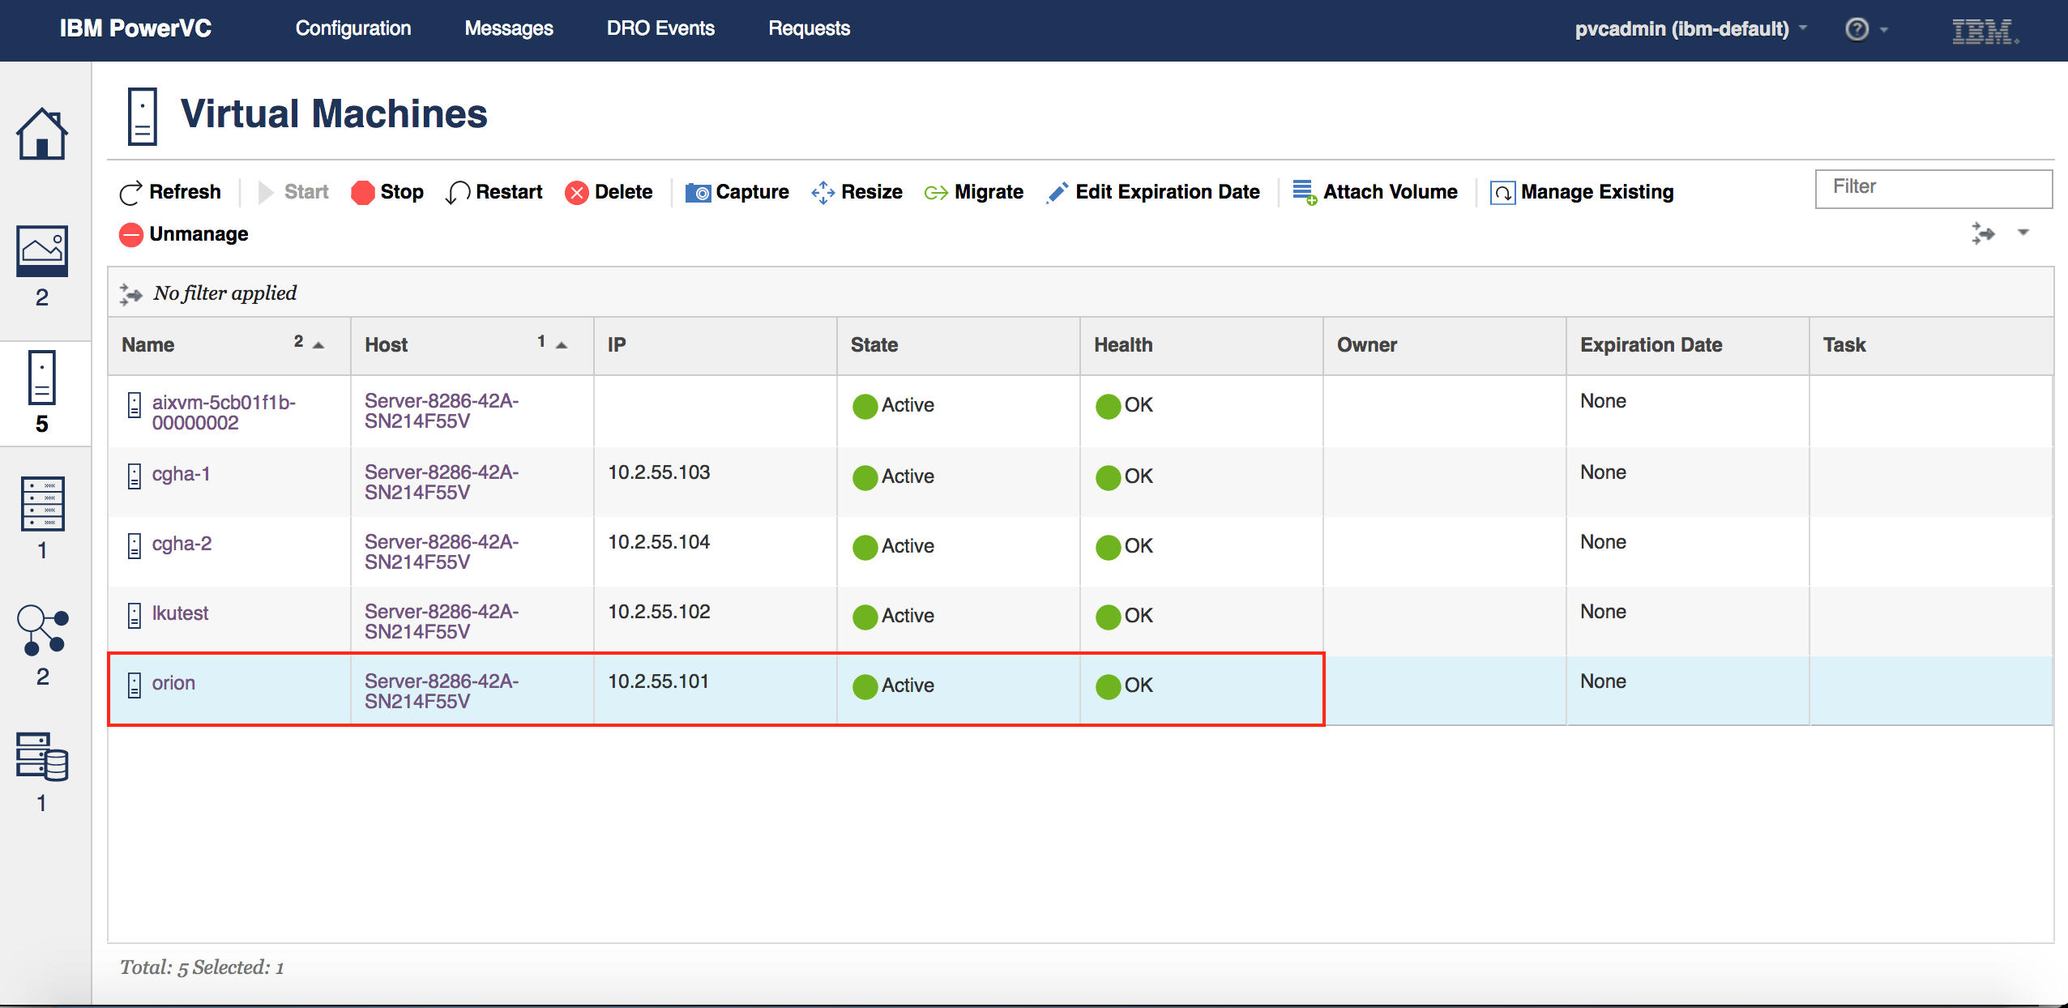Open the lkutest VM link

(180, 613)
